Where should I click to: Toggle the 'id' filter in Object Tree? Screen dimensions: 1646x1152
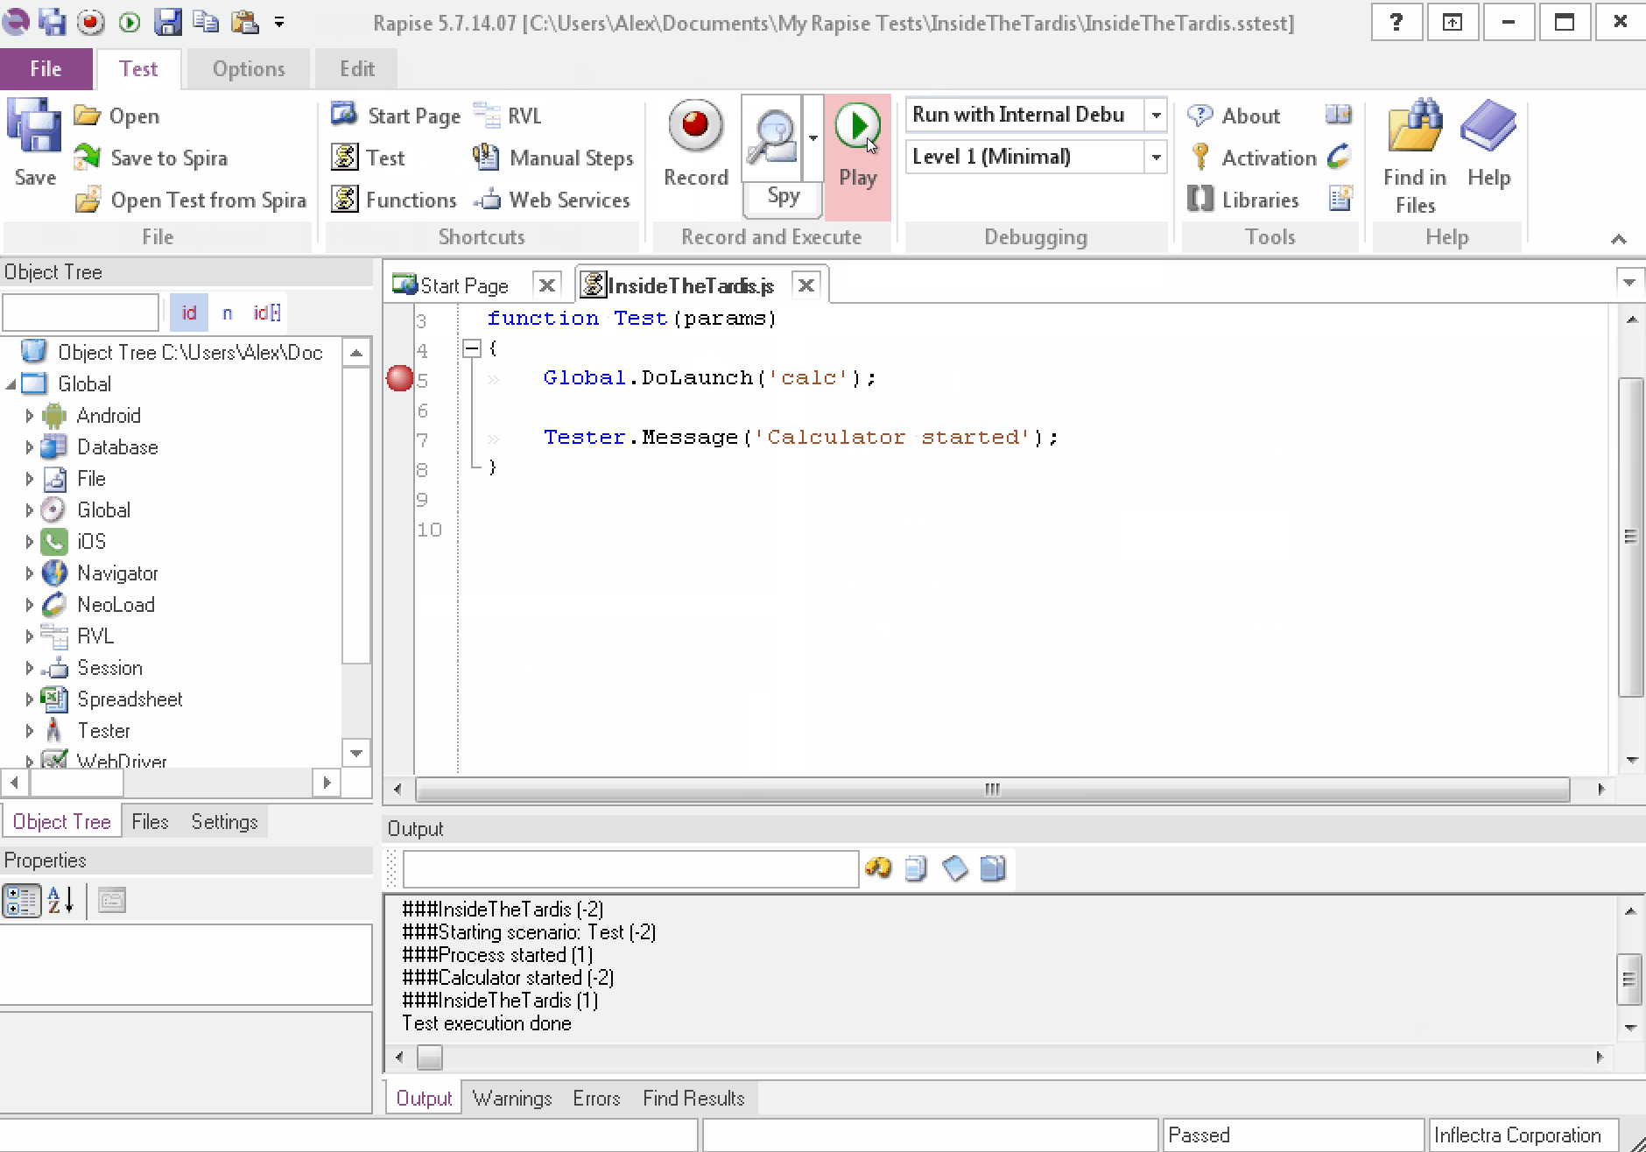189,313
